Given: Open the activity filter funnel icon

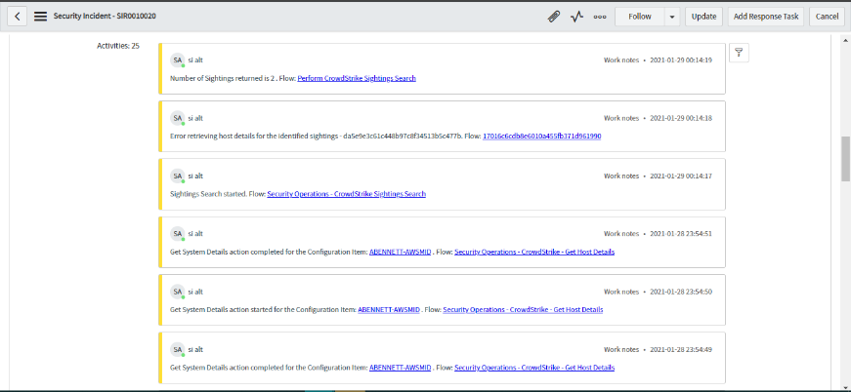Looking at the screenshot, I should click(x=739, y=53).
